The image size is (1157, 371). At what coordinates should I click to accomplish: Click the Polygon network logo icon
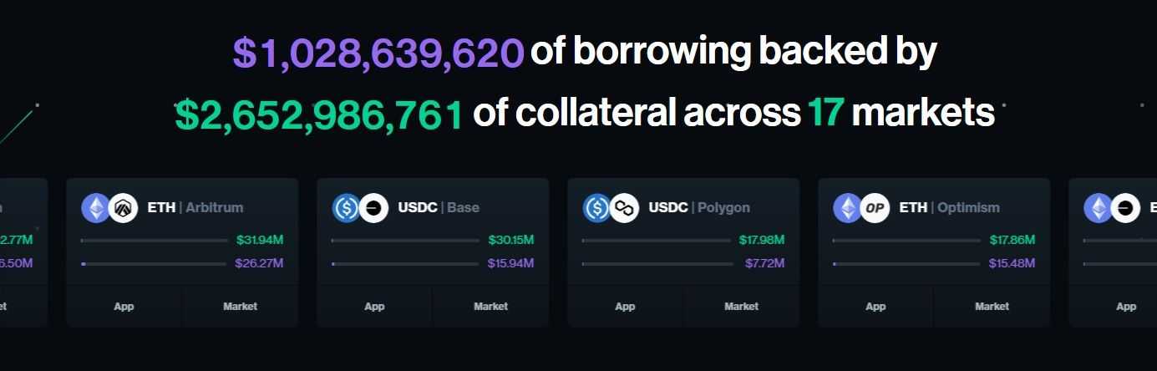[x=624, y=207]
